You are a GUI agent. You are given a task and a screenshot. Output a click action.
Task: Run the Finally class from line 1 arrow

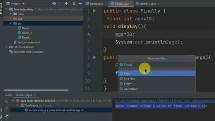coord(94,11)
